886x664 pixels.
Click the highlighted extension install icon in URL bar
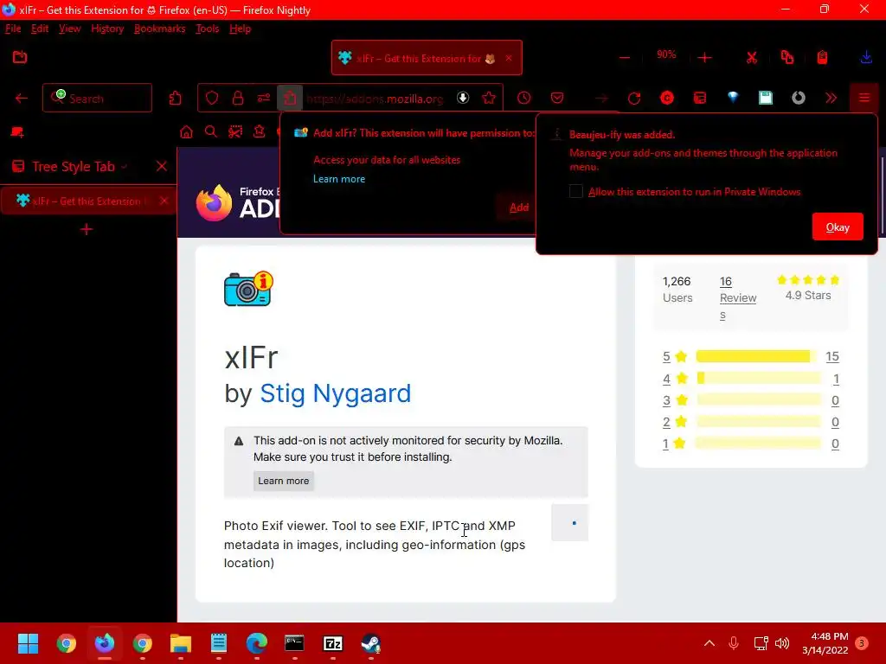tap(290, 99)
